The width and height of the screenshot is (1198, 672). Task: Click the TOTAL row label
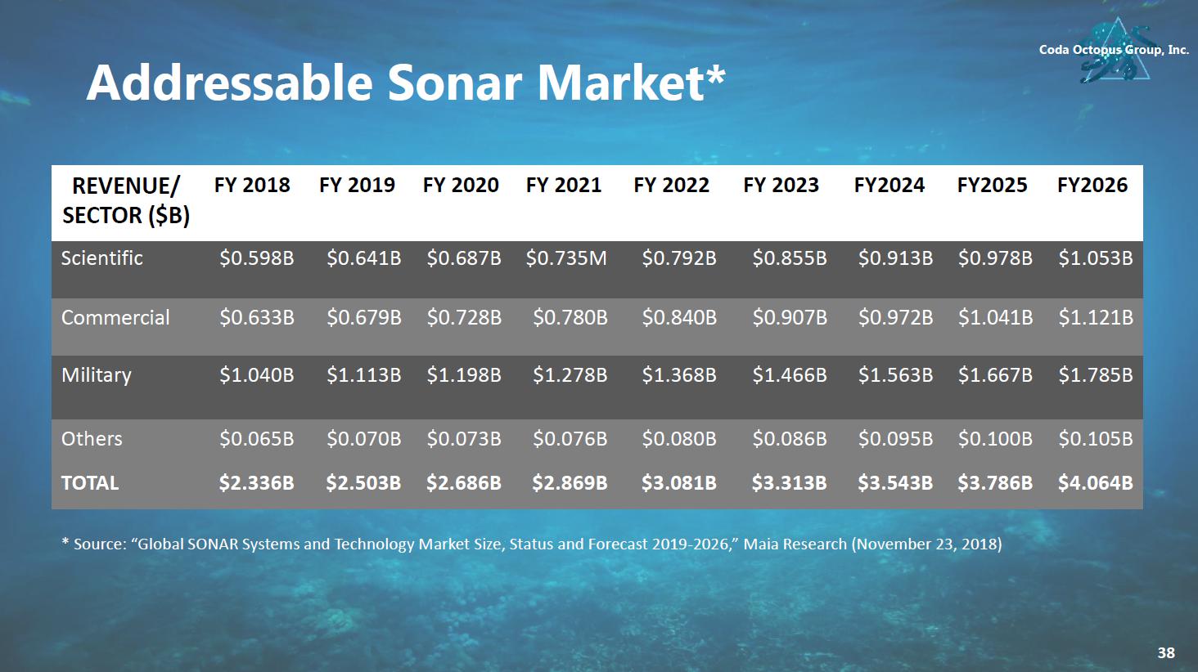pyautogui.click(x=90, y=483)
